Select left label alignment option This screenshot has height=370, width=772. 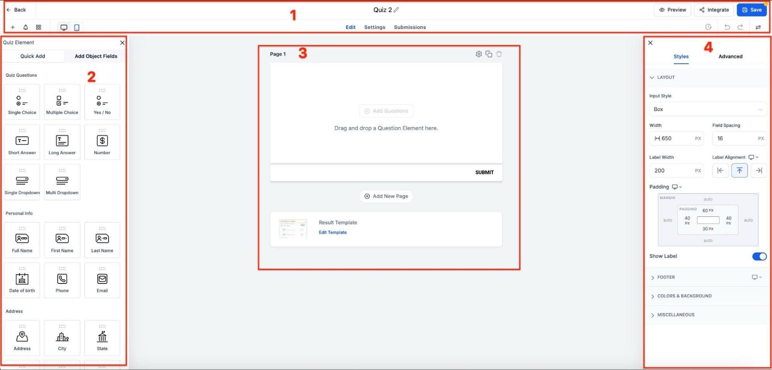pos(720,170)
